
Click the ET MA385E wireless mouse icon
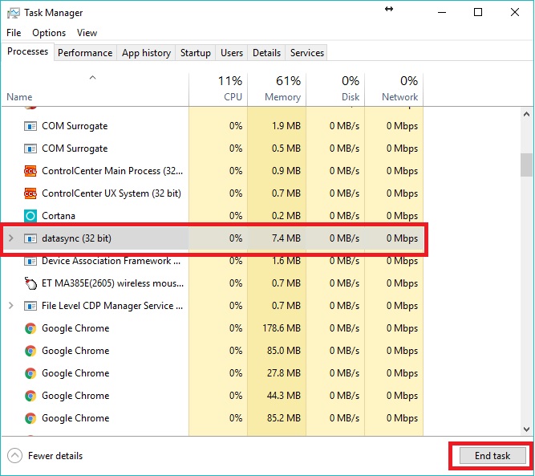30,283
